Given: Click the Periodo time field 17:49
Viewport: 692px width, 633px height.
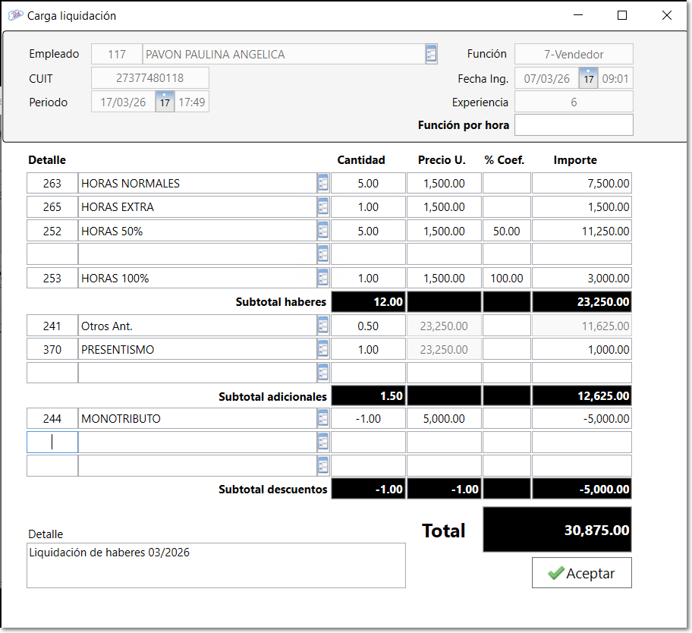Looking at the screenshot, I should click(192, 102).
